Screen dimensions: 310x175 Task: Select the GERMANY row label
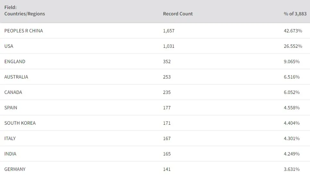(x=15, y=169)
